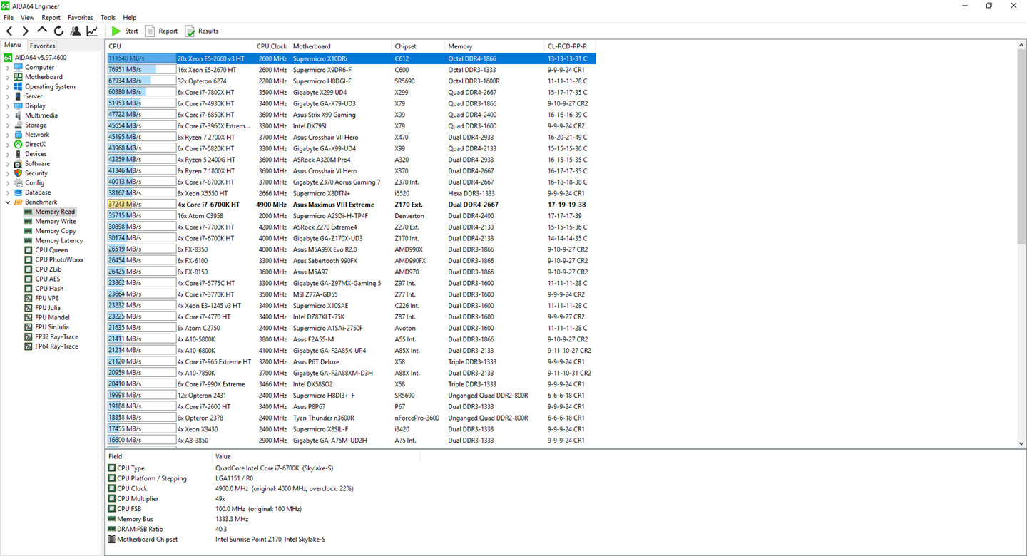The width and height of the screenshot is (1027, 556).
Task: Open the Favorites menu
Action: pyautogui.click(x=80, y=17)
